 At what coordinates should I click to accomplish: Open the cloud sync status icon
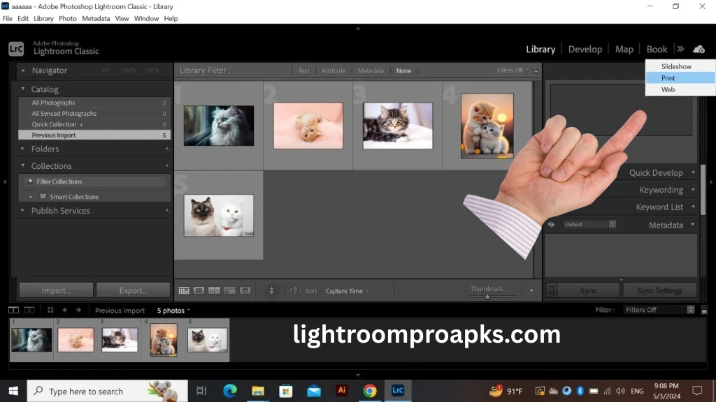click(699, 49)
